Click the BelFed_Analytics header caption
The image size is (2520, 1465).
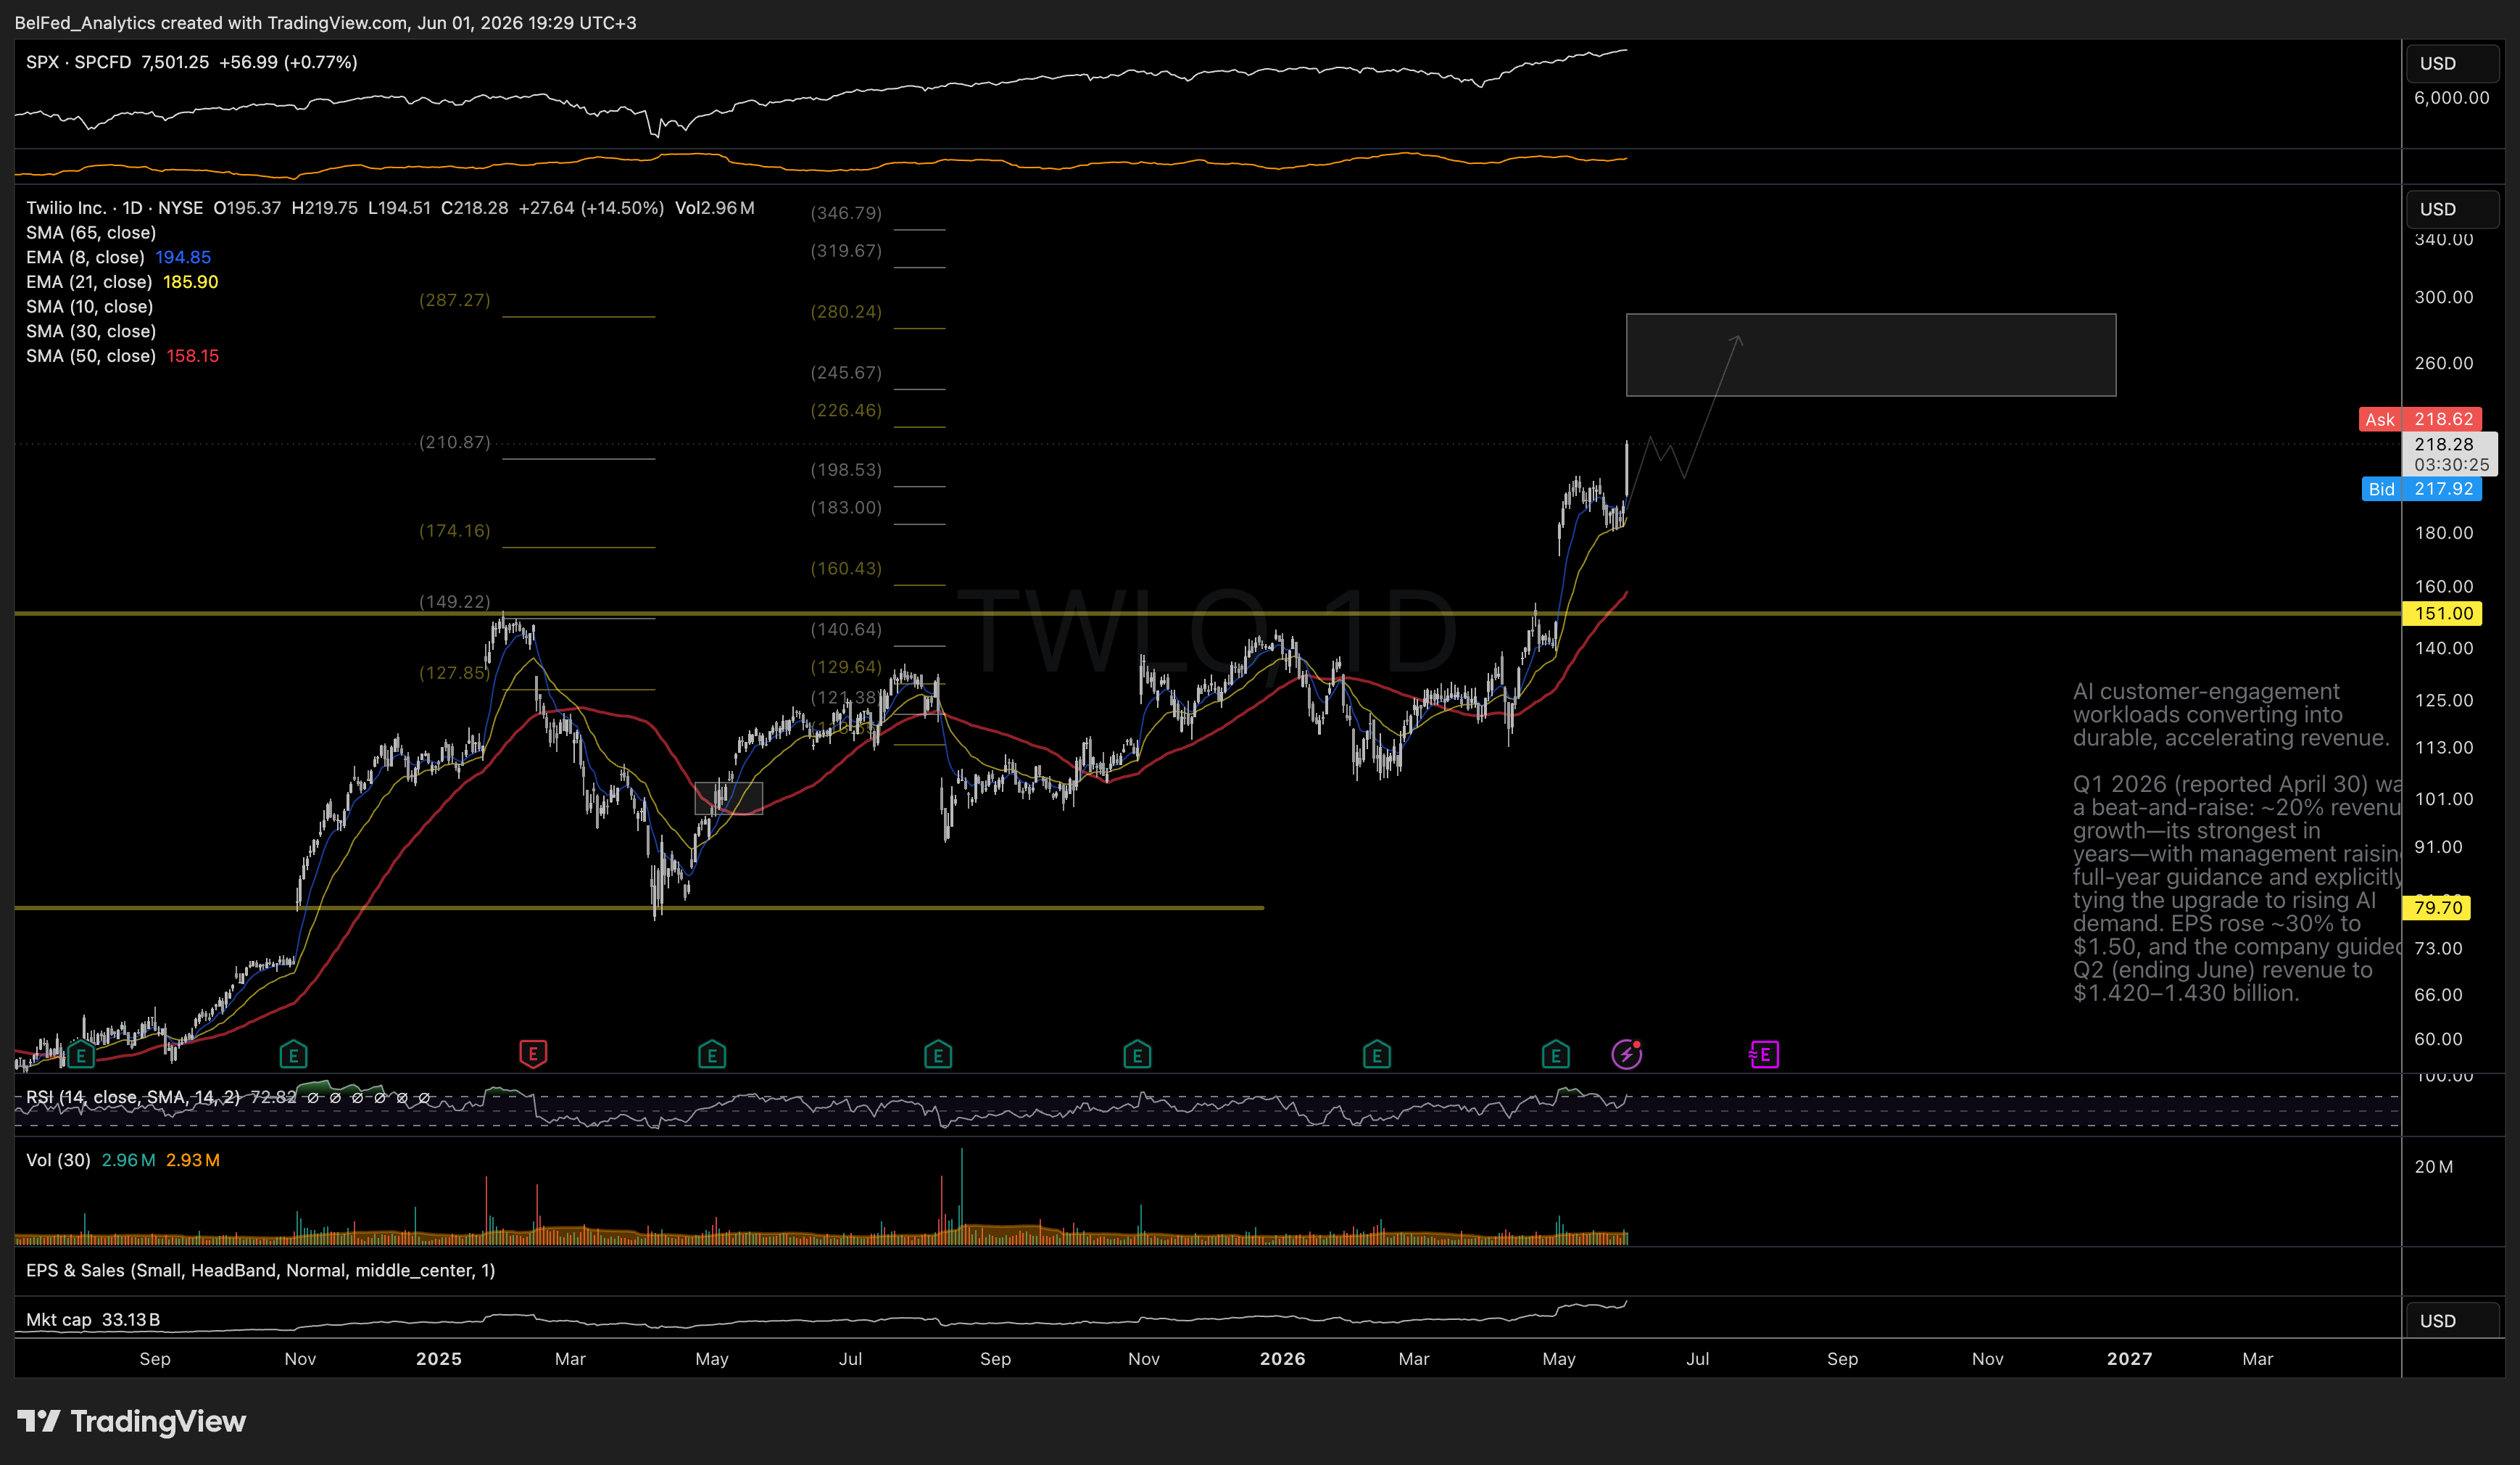coord(325,22)
